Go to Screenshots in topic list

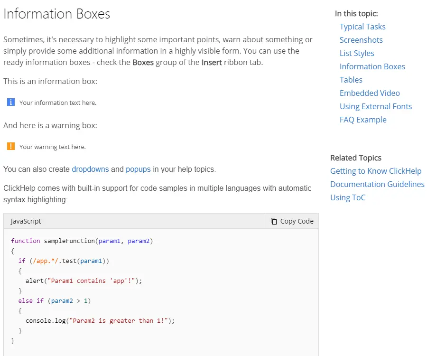(x=361, y=40)
